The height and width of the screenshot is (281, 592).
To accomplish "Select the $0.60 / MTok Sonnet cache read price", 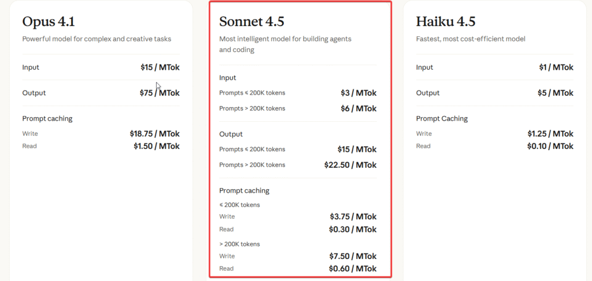I will pos(353,269).
